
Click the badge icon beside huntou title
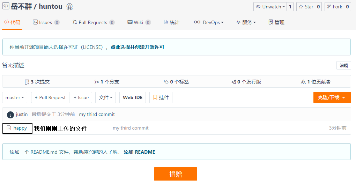pyautogui.click(x=69, y=7)
